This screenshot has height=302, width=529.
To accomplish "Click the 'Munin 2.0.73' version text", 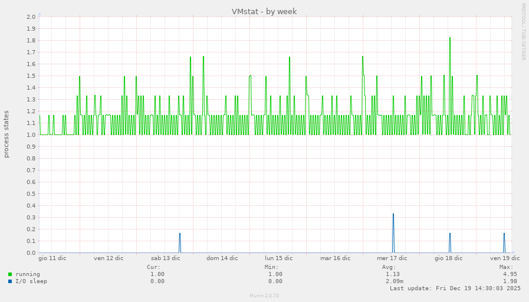I will pos(264,296).
